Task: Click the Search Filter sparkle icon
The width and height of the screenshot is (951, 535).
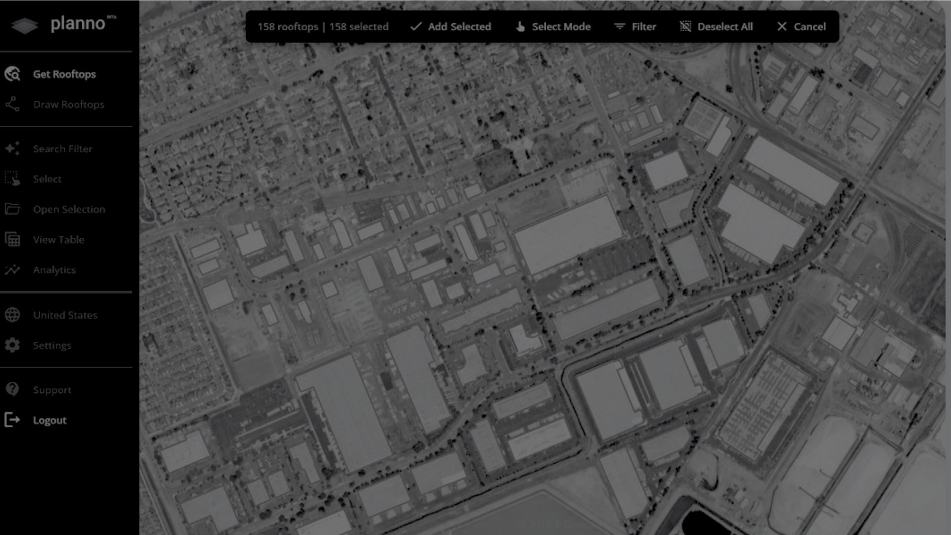Action: pyautogui.click(x=12, y=149)
